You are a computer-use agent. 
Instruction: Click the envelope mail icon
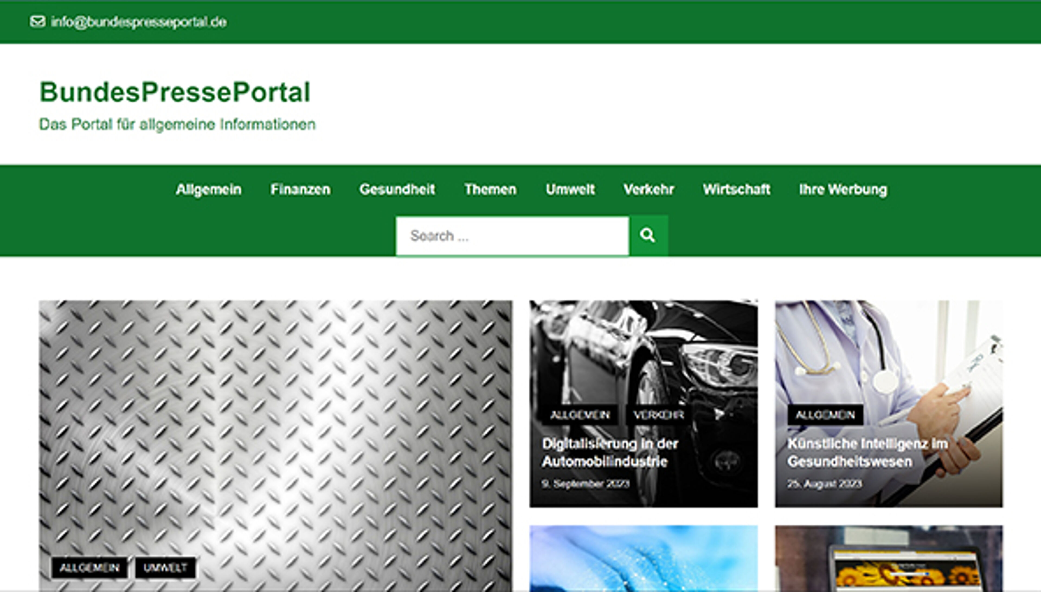click(x=37, y=22)
